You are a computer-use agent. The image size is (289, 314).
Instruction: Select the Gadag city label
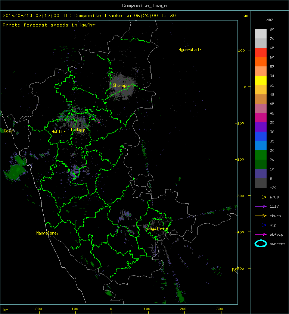(x=78, y=130)
